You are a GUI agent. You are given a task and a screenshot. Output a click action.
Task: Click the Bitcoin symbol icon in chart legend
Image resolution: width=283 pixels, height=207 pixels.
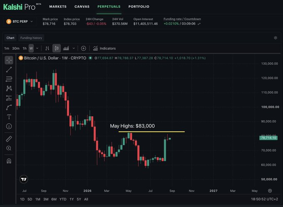(21, 58)
